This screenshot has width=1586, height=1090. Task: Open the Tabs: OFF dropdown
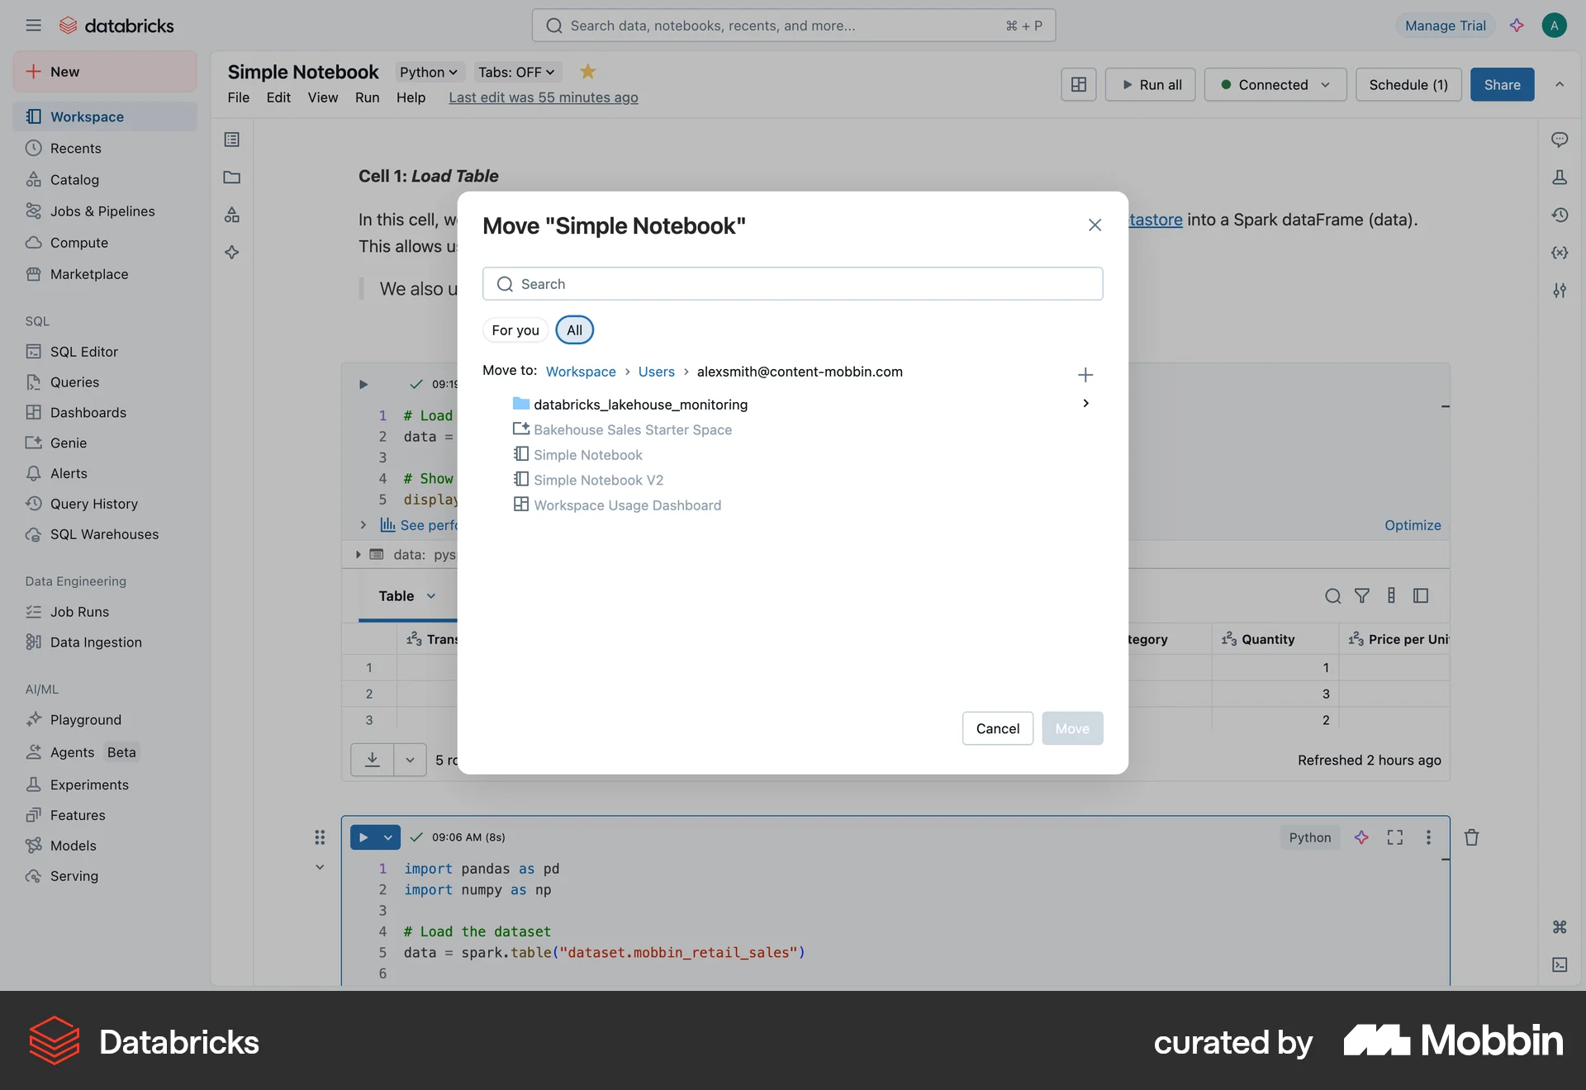click(515, 72)
